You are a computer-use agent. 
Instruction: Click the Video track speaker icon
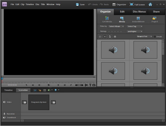(x=4, y=102)
